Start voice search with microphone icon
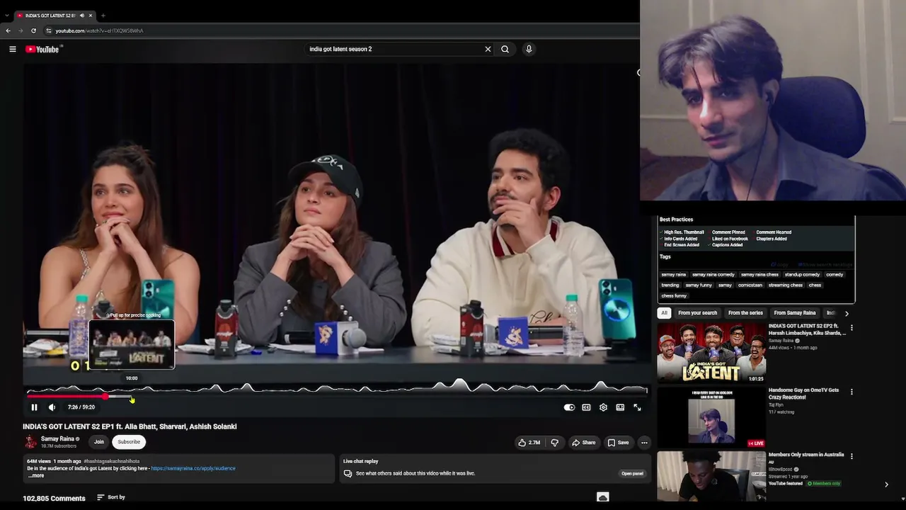Viewport: 906px width, 510px height. click(529, 49)
